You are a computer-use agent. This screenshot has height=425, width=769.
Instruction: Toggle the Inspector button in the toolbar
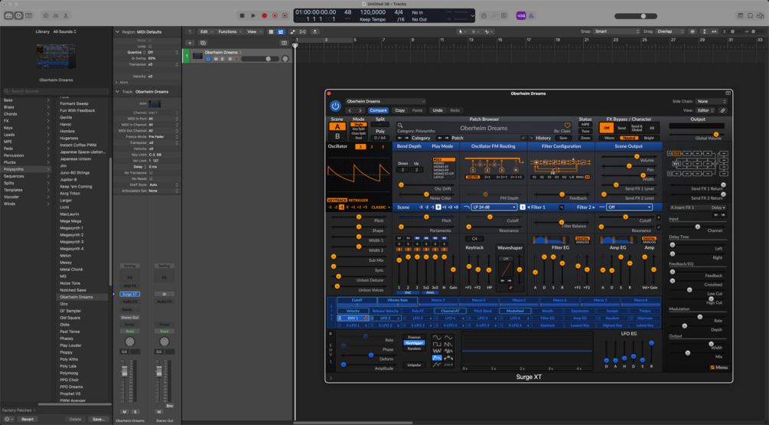click(x=18, y=16)
